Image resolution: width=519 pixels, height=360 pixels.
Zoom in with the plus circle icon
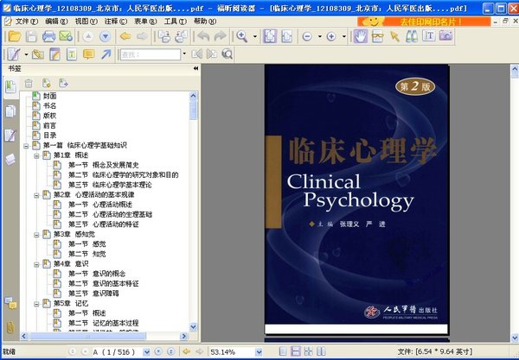click(331, 36)
